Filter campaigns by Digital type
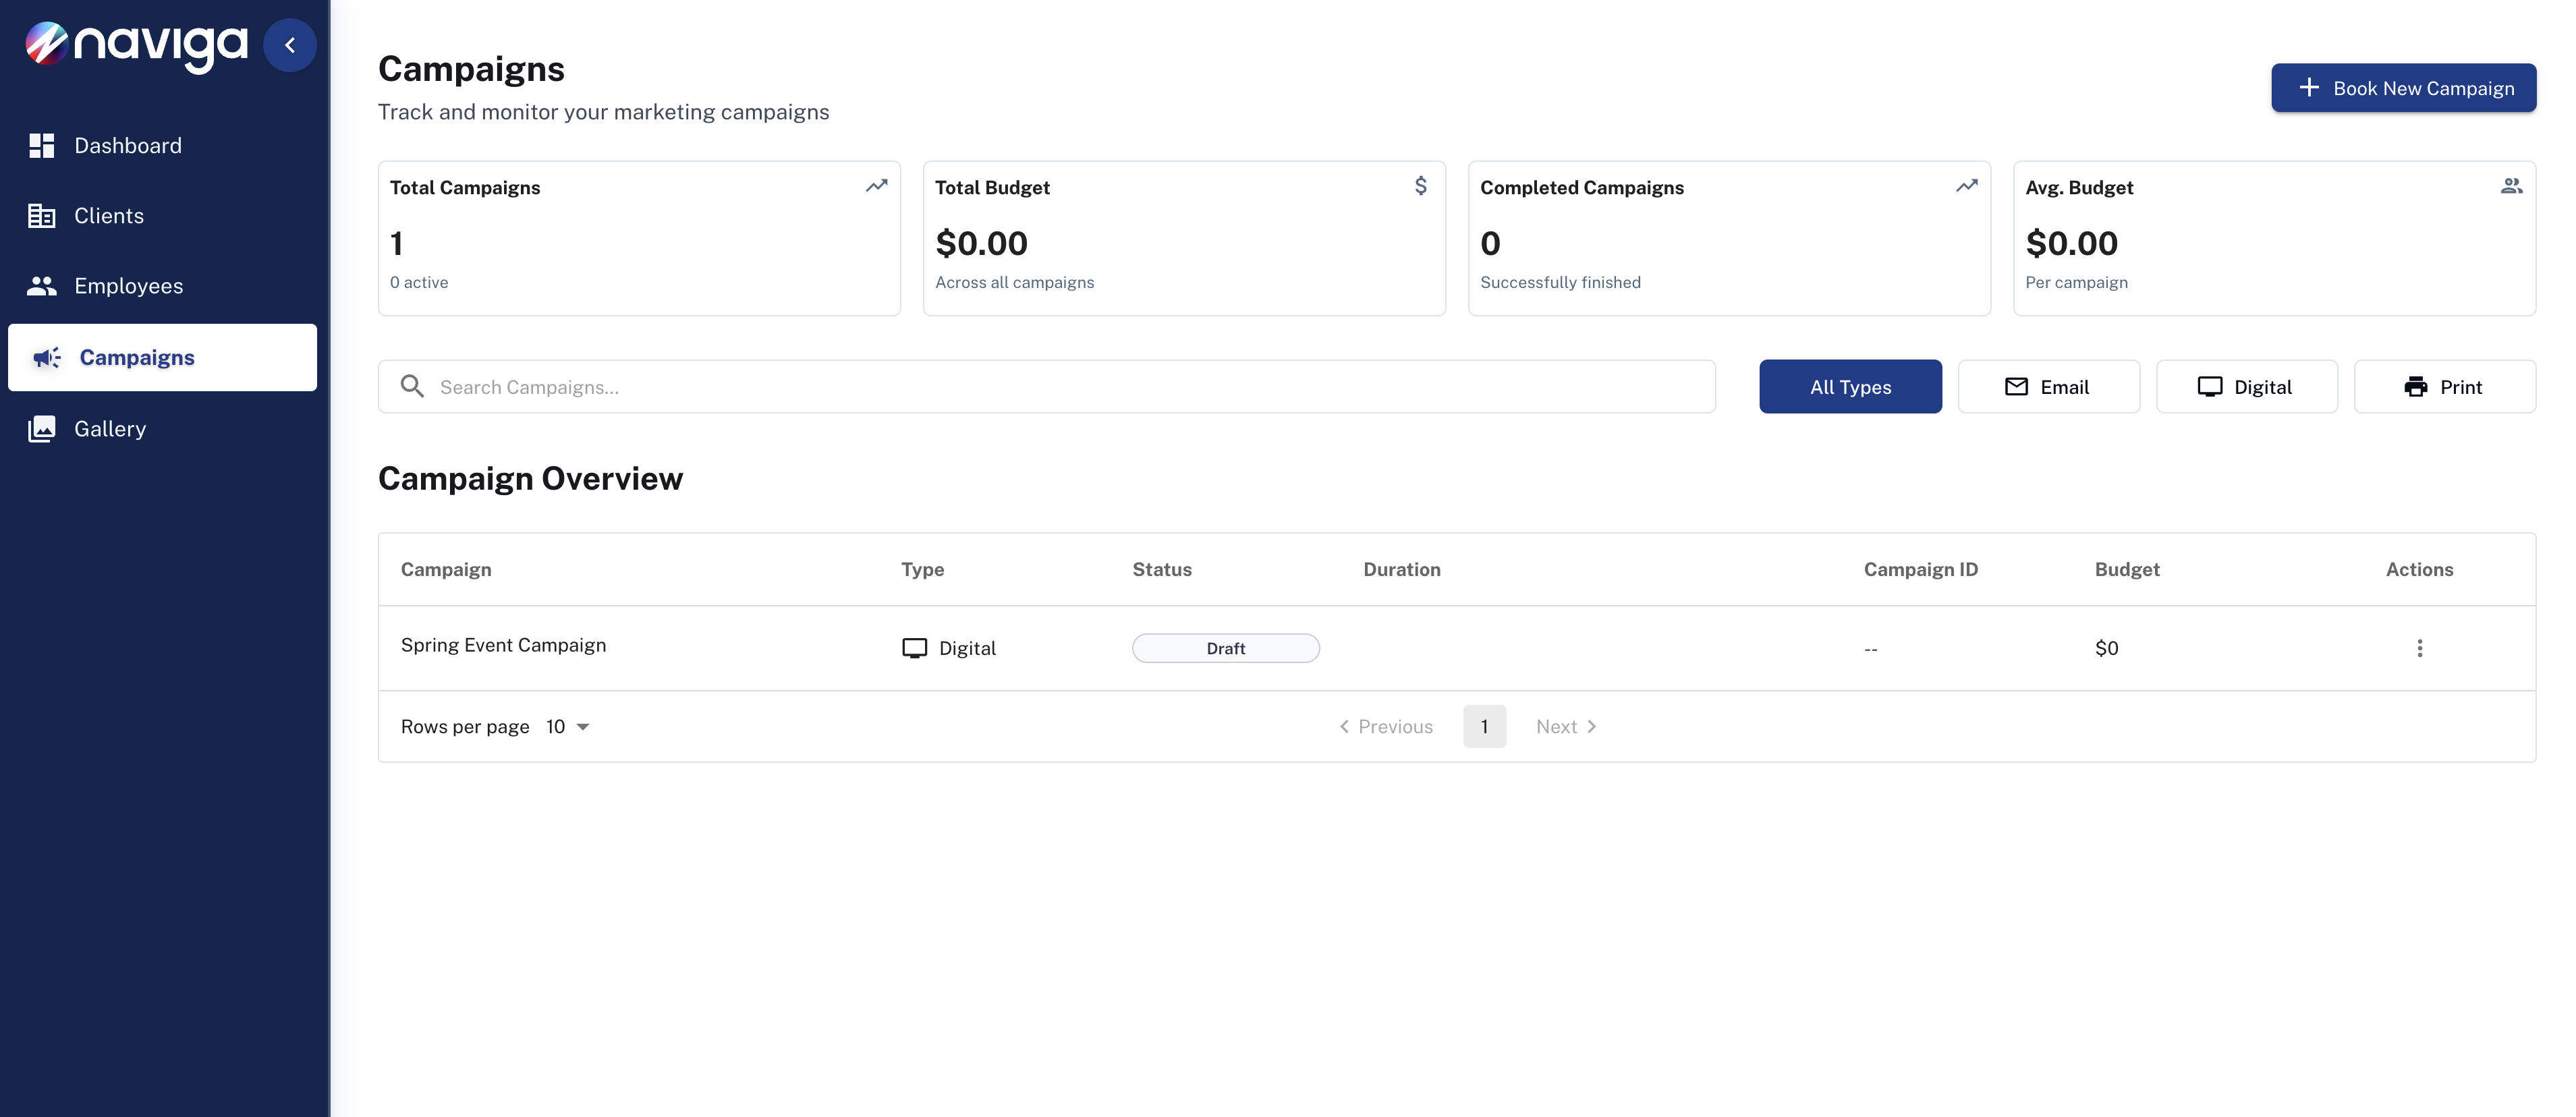Image resolution: width=2576 pixels, height=1117 pixels. (x=2246, y=387)
